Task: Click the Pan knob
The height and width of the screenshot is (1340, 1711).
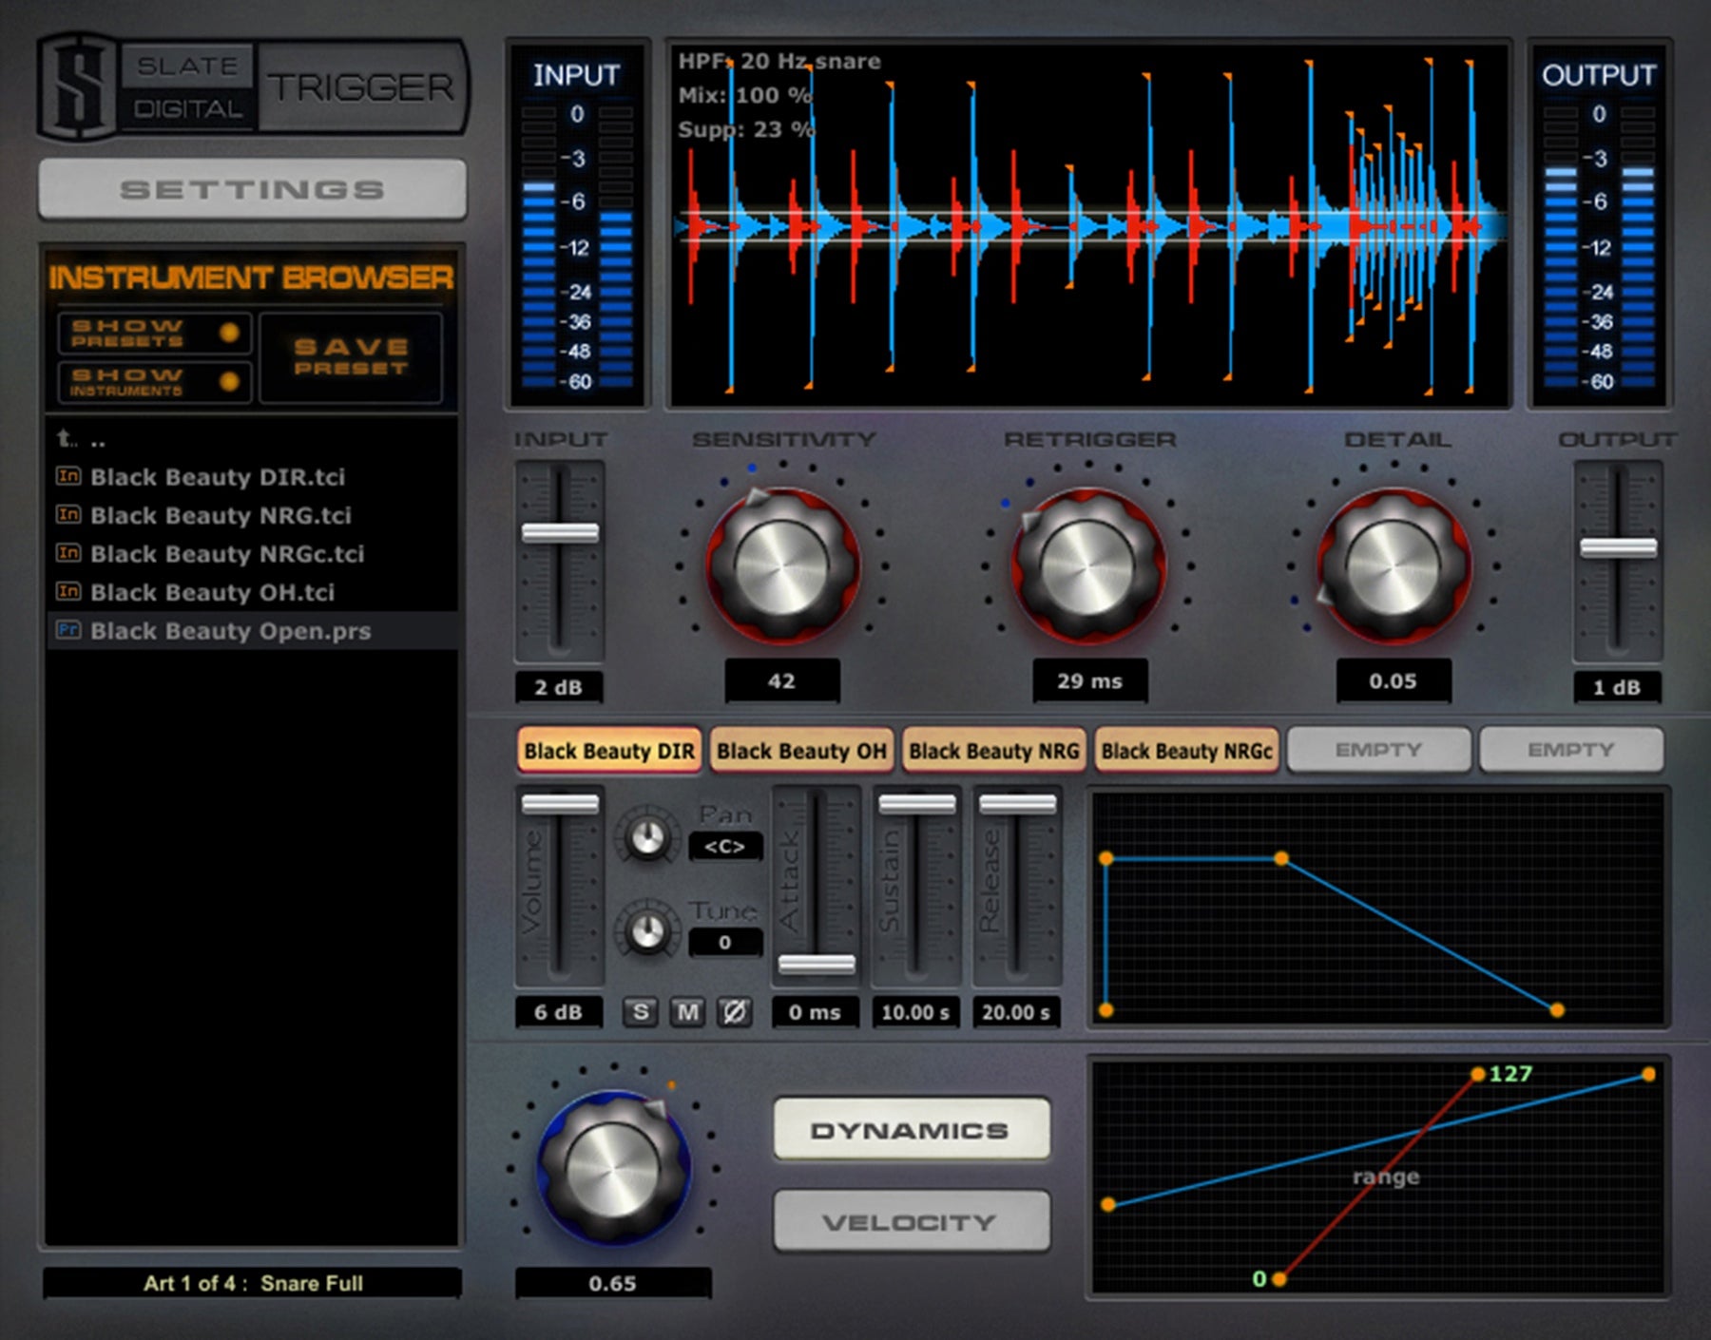Action: tap(647, 837)
